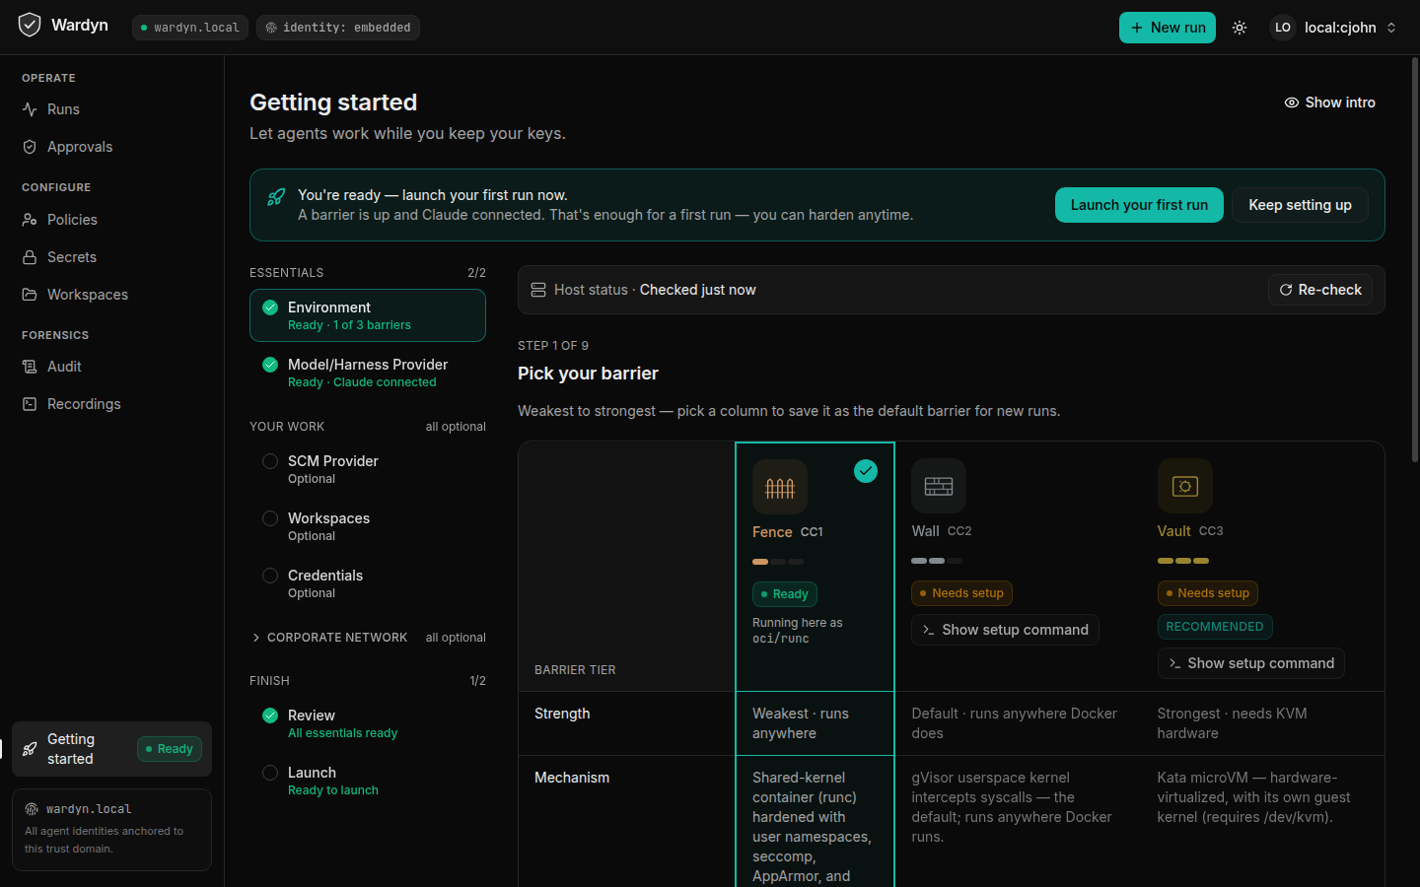Viewport: 1420px width, 887px height.
Task: Click the Wall barrier brick icon
Action: 939,486
